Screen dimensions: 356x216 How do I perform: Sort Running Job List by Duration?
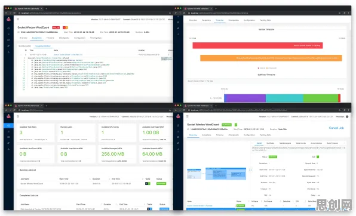click(x=96, y=179)
